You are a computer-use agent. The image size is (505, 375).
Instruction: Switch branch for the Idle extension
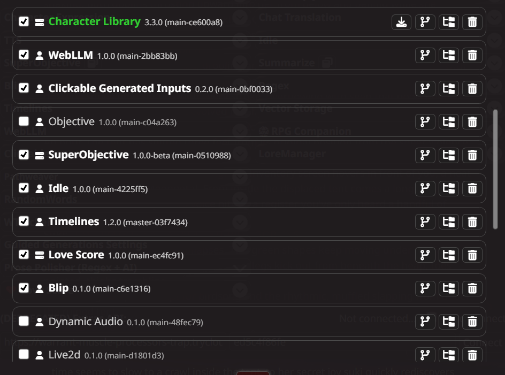[x=425, y=188]
